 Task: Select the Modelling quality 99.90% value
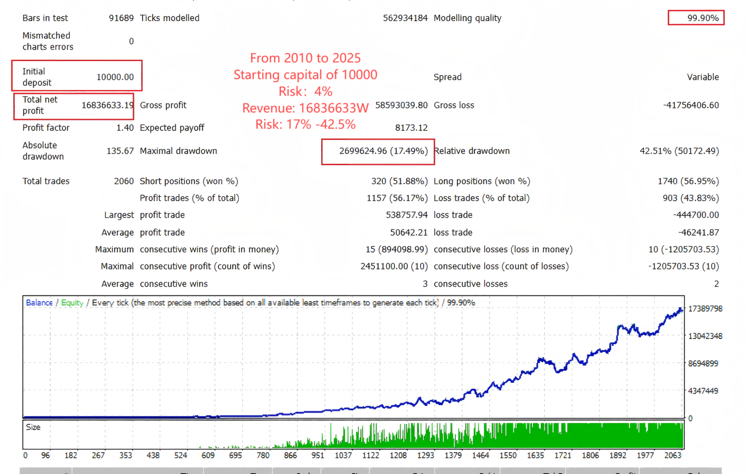702,18
